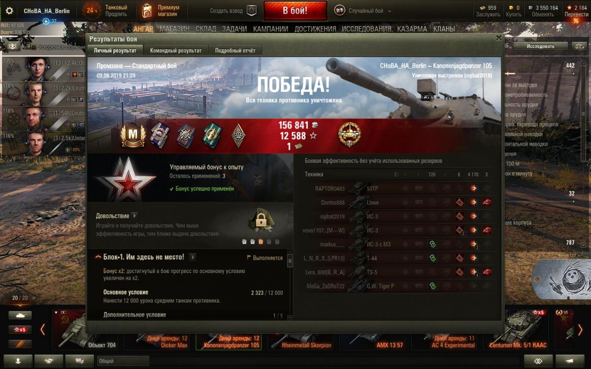Switch to Командный результат tab
This screenshot has width=591, height=369.
176,51
